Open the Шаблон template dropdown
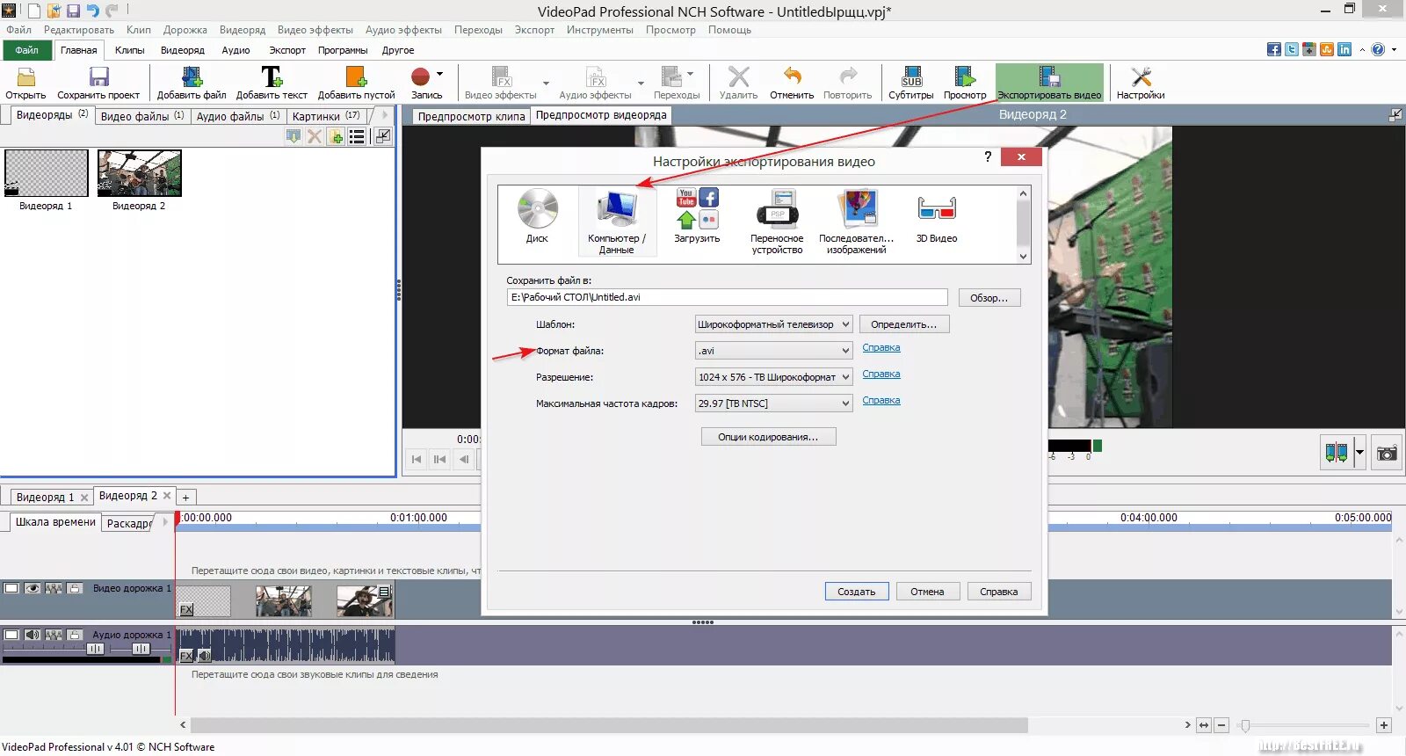Screen dimensions: 1406x756 coord(773,324)
